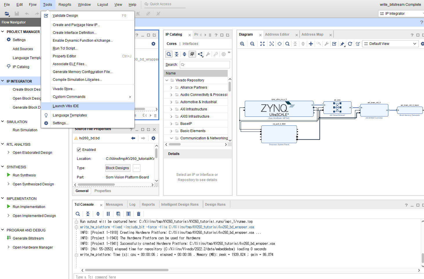Click the ZYNQ UltraScale+ block in the diagram
Screen dimensions: 424x279
[279, 109]
